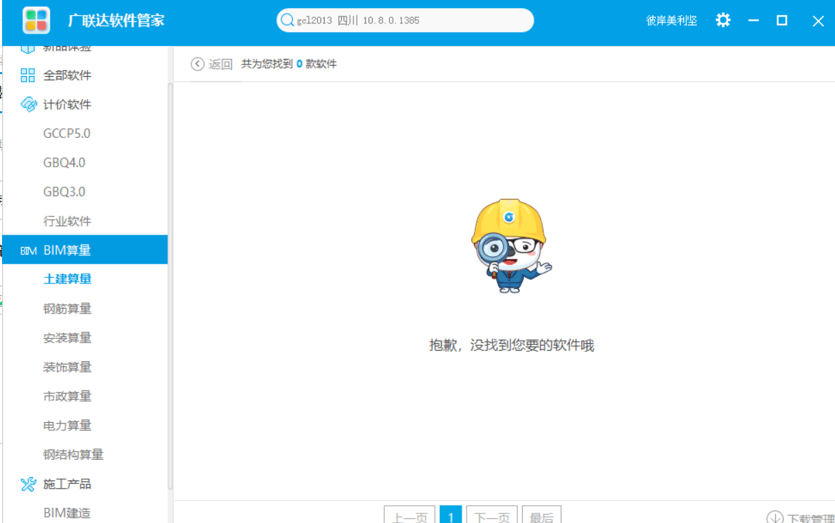The image size is (835, 523).
Task: Maximize the 广联达软件管家 window
Action: click(782, 21)
